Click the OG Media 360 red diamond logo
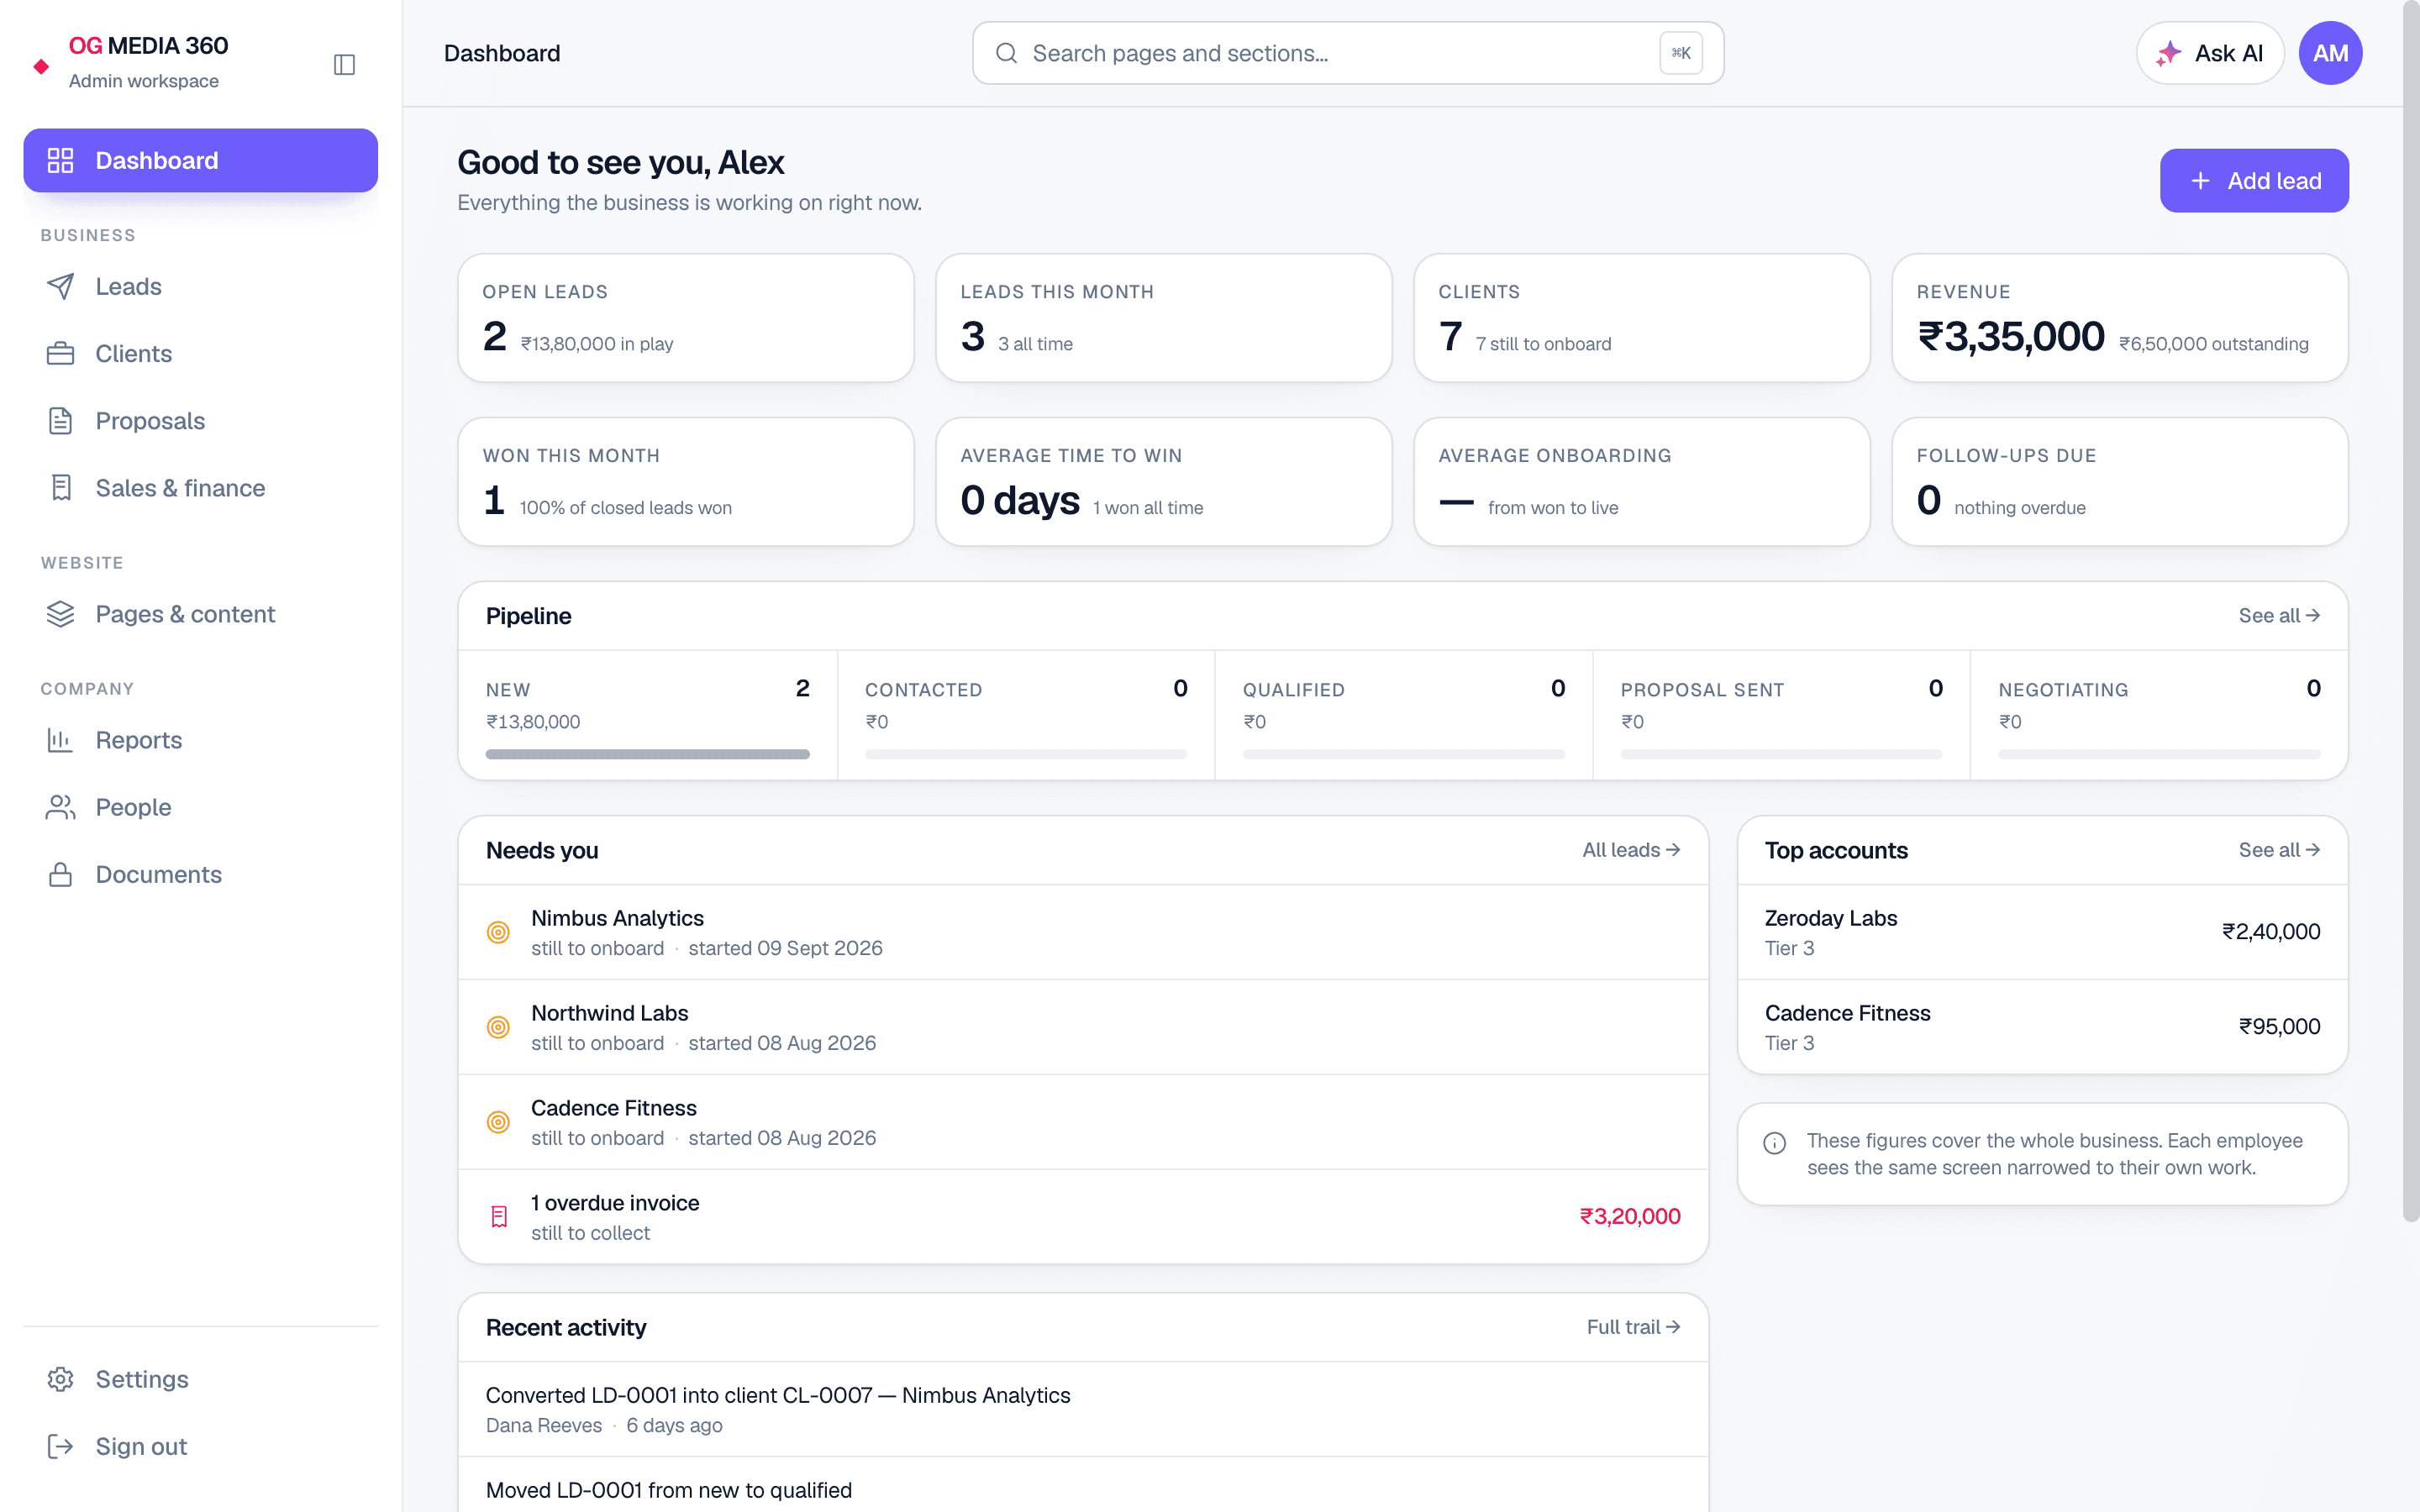The height and width of the screenshot is (1512, 2420). [41, 66]
